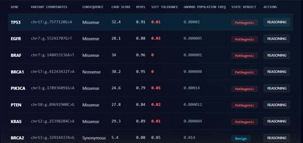Image resolution: width=303 pixels, height=143 pixels.
Task: Select the EGFR gene name
Action: pyautogui.click(x=16, y=39)
